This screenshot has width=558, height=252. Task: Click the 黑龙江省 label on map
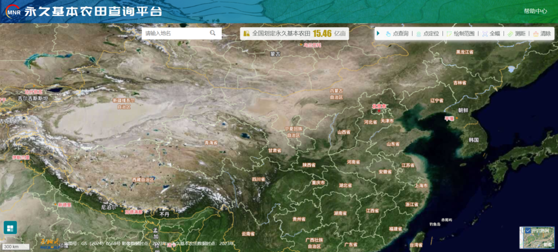[465, 52]
